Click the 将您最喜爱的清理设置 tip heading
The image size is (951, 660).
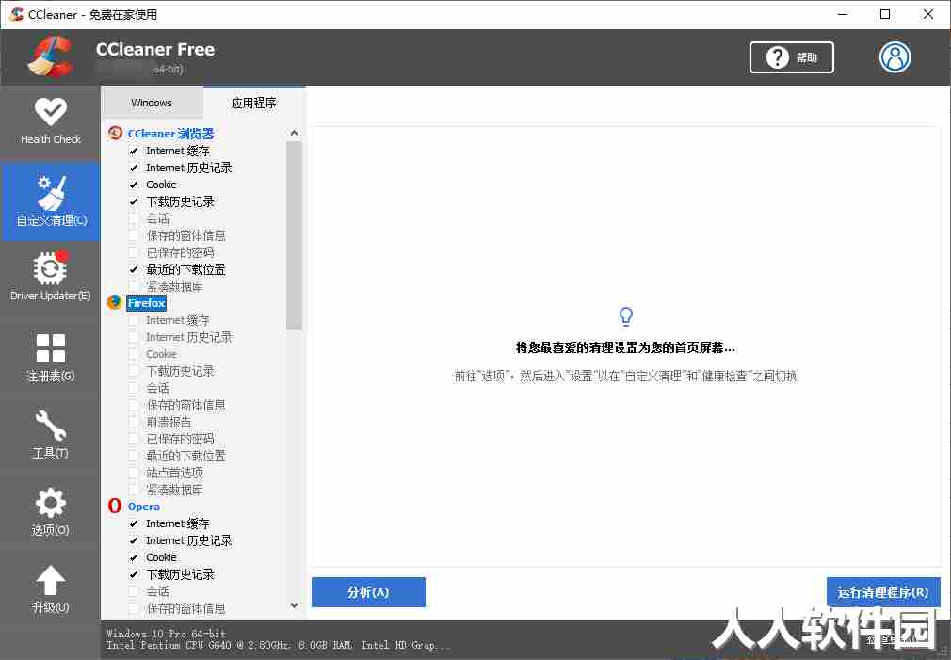pos(625,347)
